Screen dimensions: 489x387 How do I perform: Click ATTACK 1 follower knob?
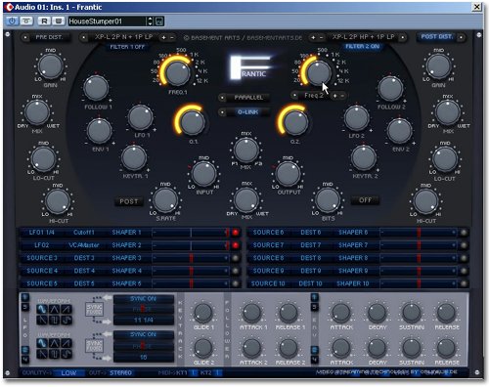251,313
